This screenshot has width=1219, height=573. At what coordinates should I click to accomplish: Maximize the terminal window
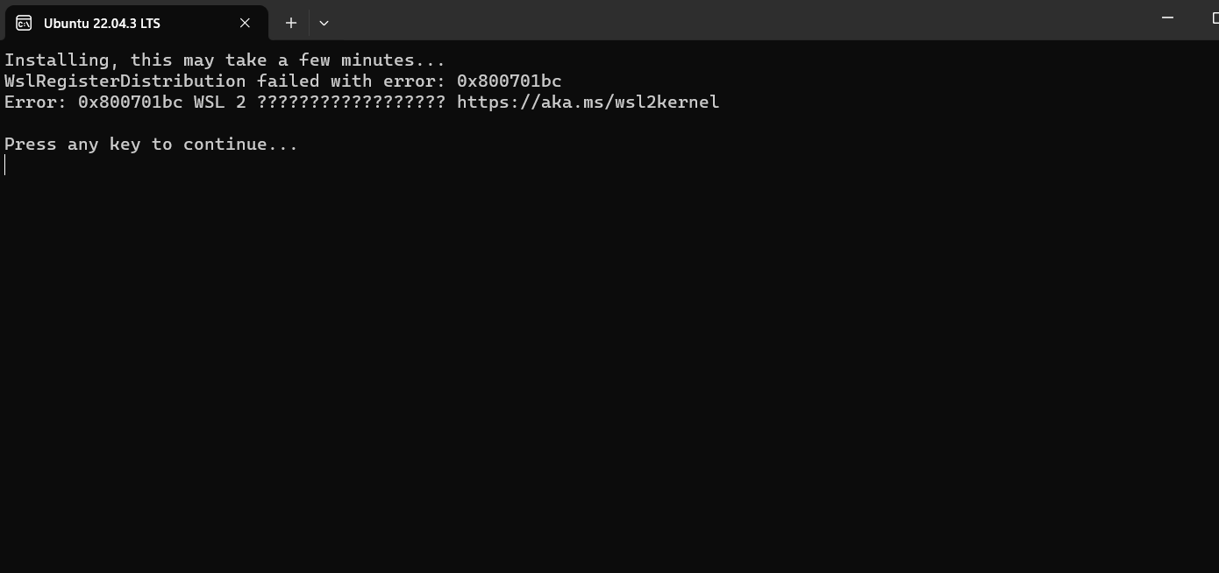[1215, 18]
